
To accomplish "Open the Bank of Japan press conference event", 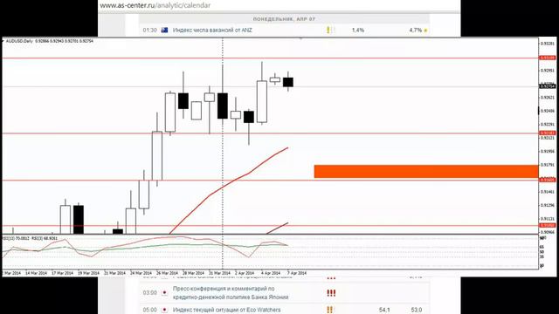I will (231, 293).
